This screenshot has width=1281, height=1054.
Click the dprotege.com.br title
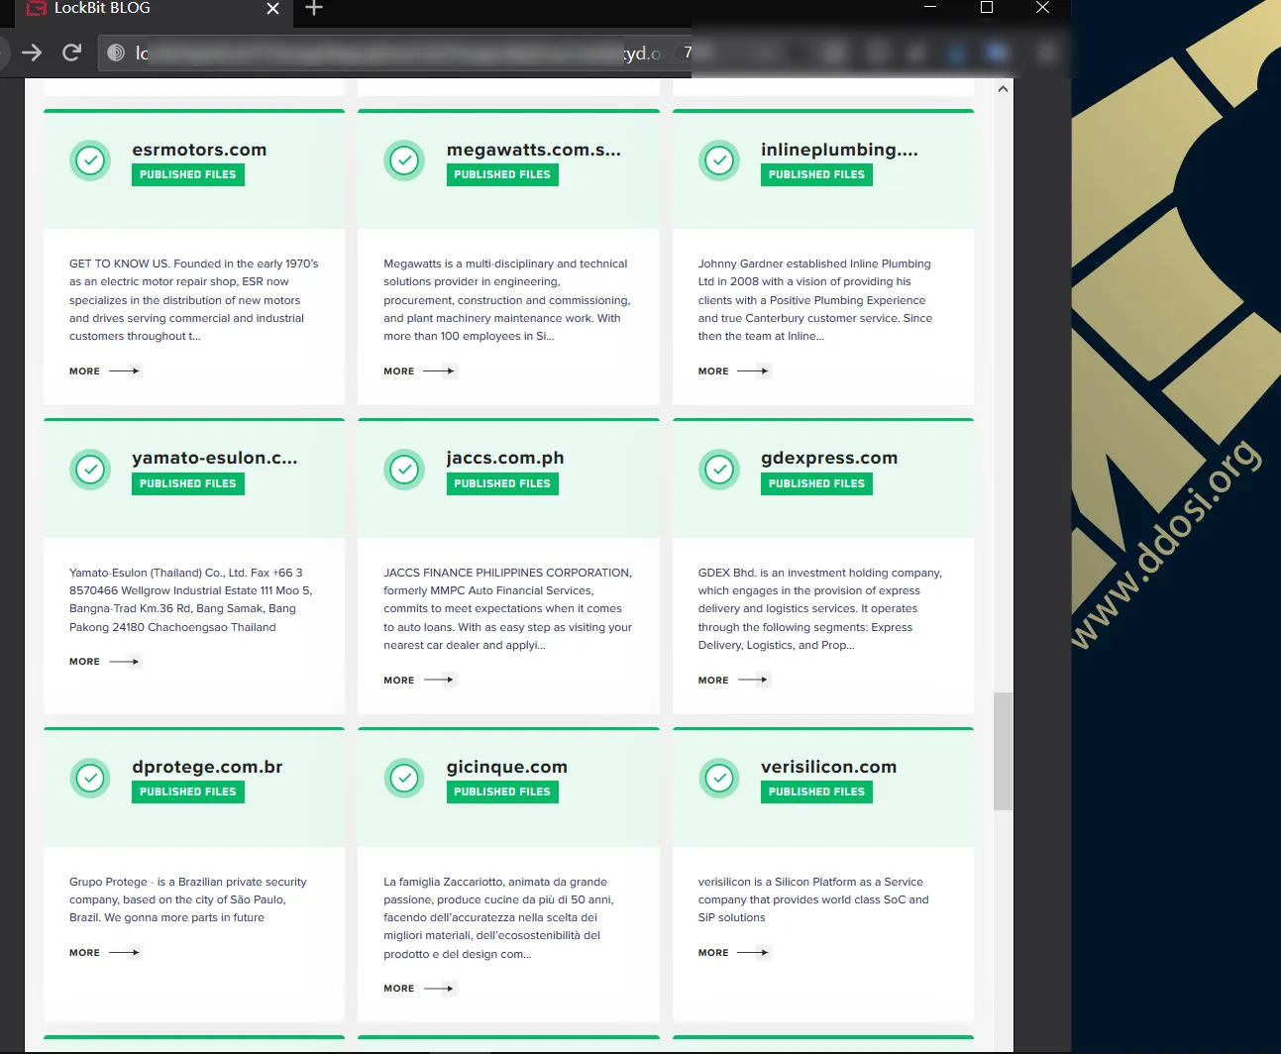pyautogui.click(x=207, y=767)
